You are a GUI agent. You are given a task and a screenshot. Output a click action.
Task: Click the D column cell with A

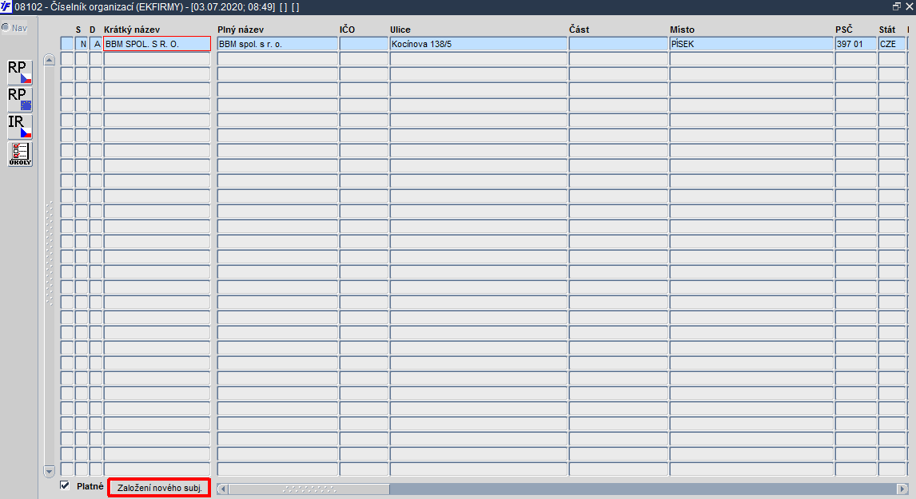click(96, 44)
